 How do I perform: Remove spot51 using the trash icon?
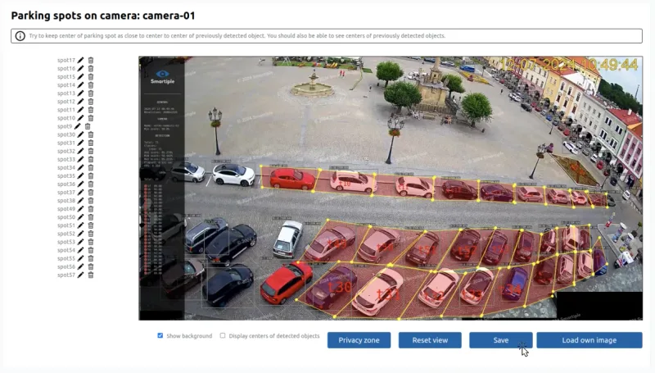91,225
